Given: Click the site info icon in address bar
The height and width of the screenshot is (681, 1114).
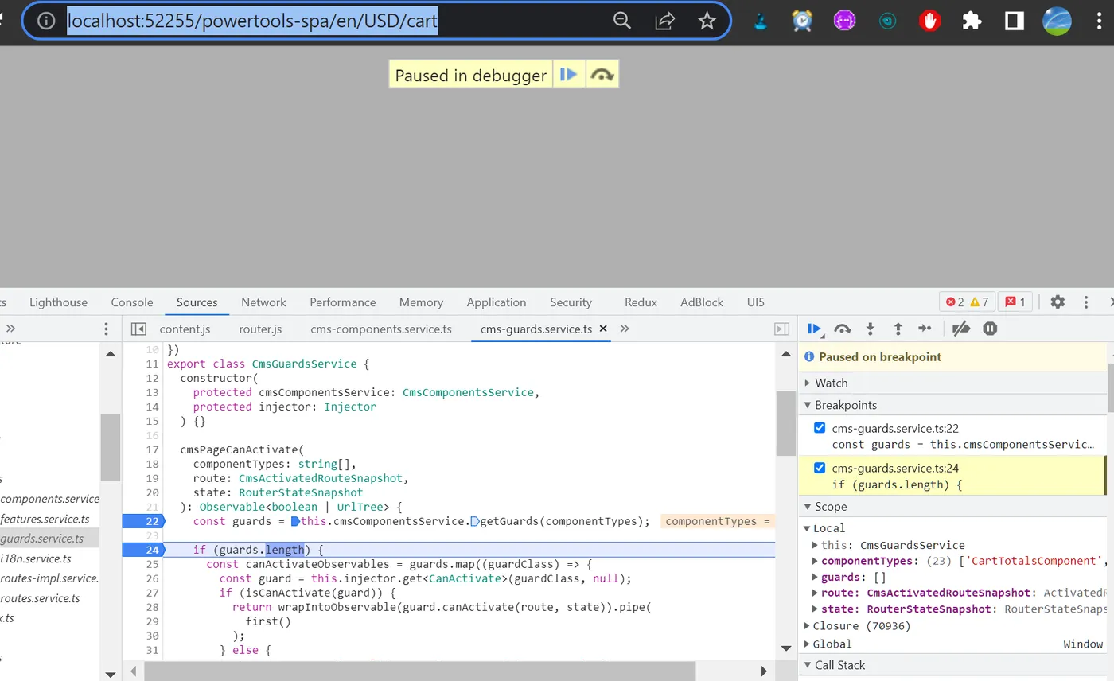Looking at the screenshot, I should click(x=46, y=21).
